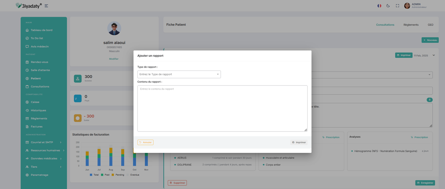Click inside the Contenu du rapport textarea
The height and width of the screenshot is (189, 445).
point(222,109)
